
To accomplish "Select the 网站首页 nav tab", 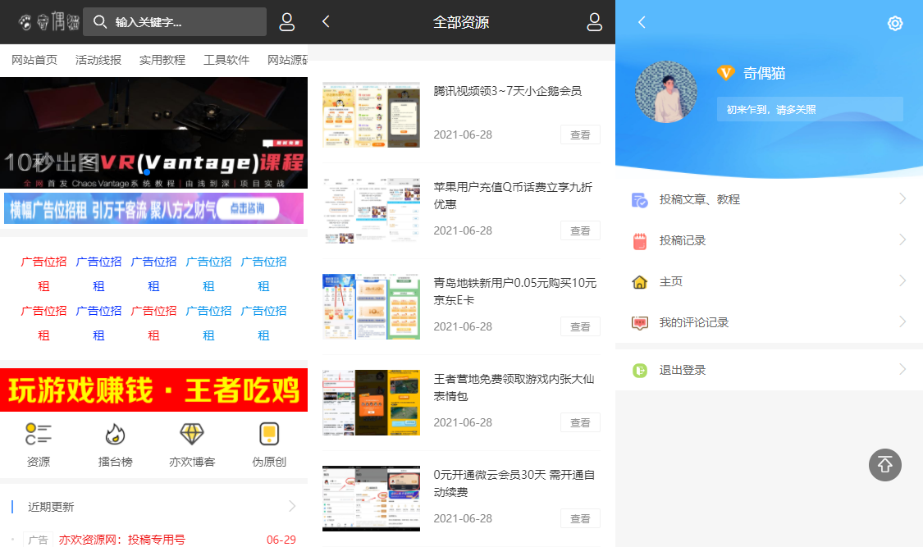I will point(34,60).
